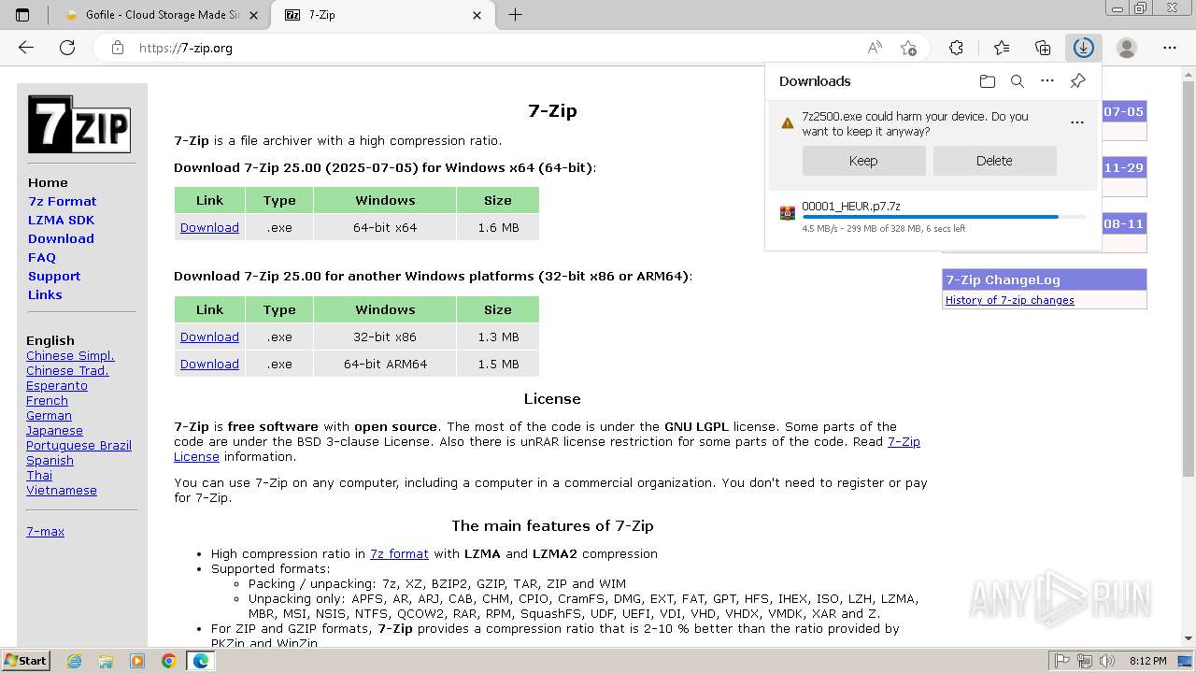The height and width of the screenshot is (673, 1196).
Task: Click the page scrollbar down arrow
Action: coord(1188,638)
